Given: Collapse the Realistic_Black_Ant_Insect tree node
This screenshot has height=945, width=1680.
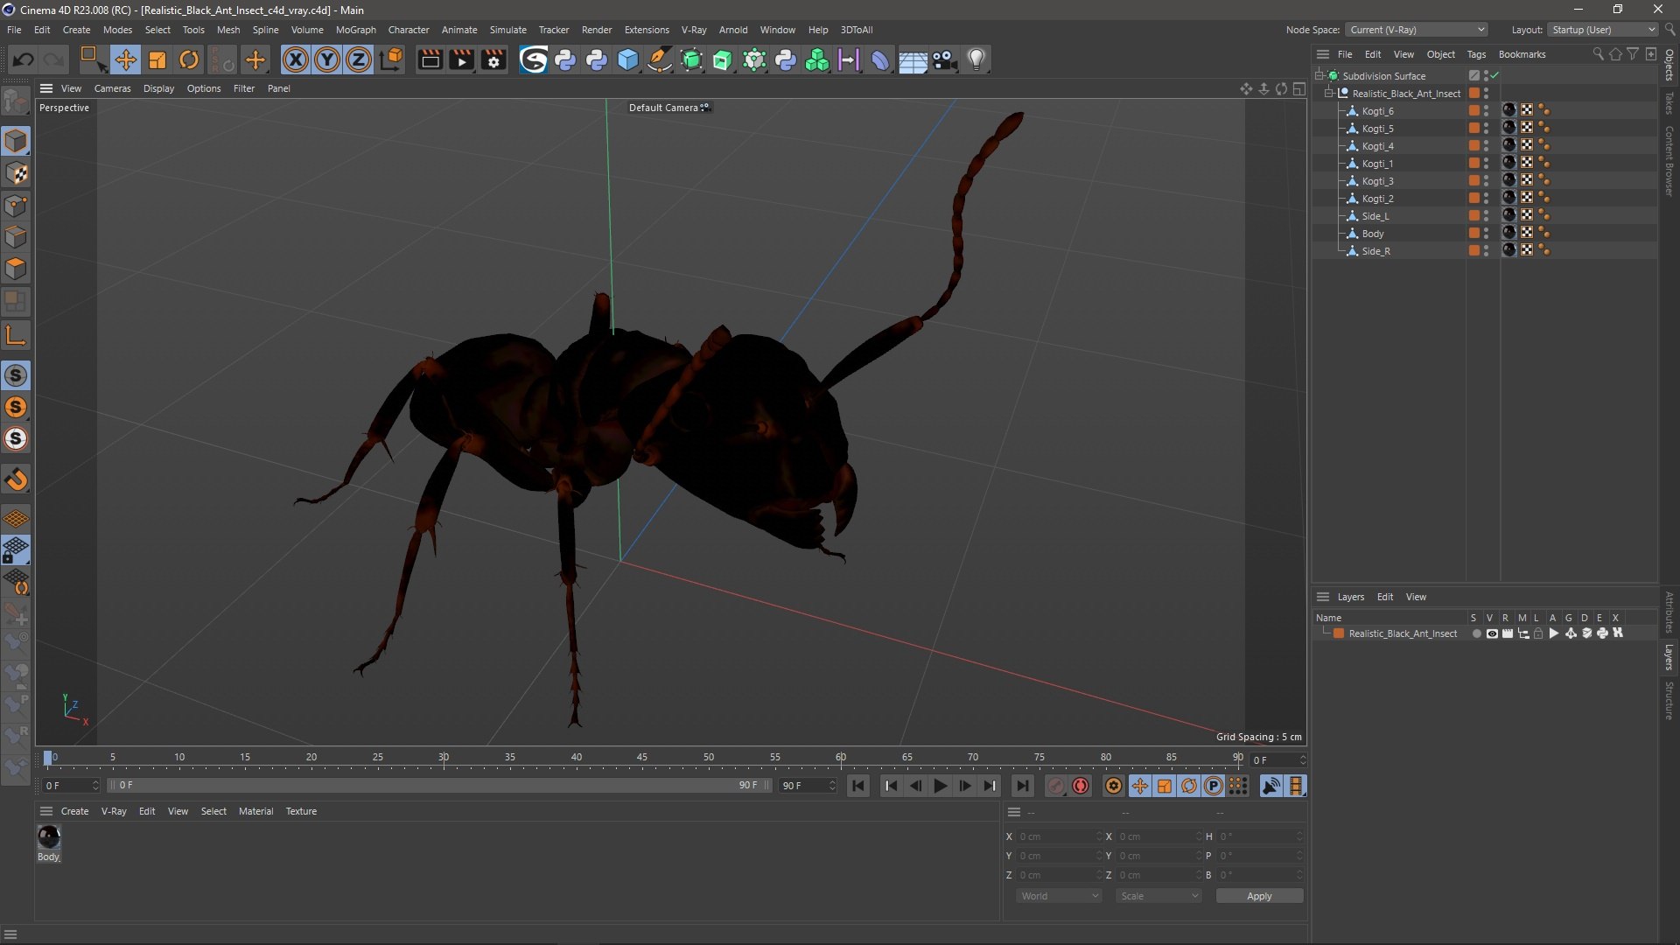Looking at the screenshot, I should coord(1330,93).
